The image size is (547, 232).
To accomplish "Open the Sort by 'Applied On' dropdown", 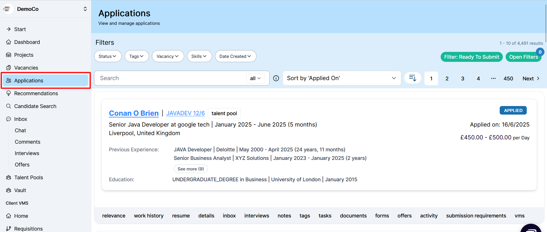I will click(341, 78).
